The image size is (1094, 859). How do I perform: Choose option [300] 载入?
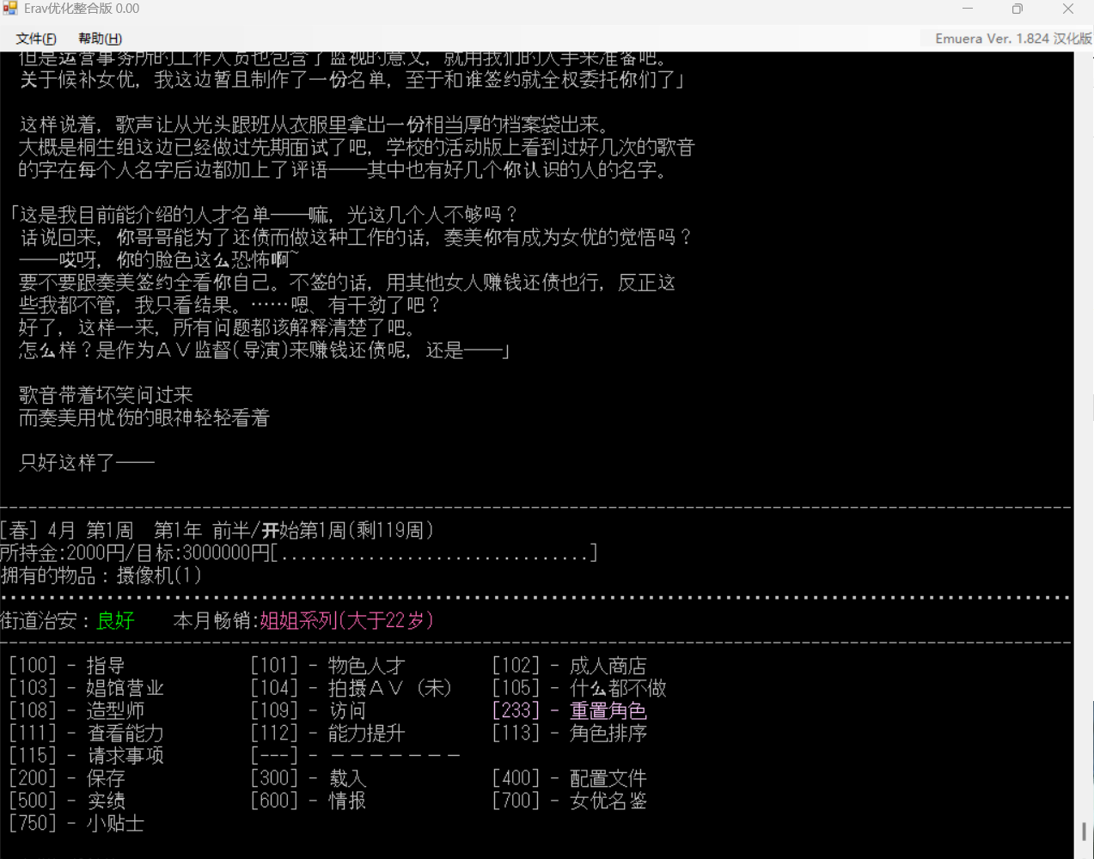309,778
